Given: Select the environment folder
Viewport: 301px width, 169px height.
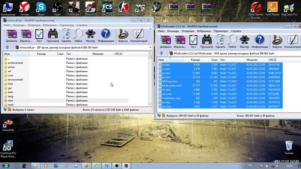Looking at the screenshot, I should coord(15,79).
